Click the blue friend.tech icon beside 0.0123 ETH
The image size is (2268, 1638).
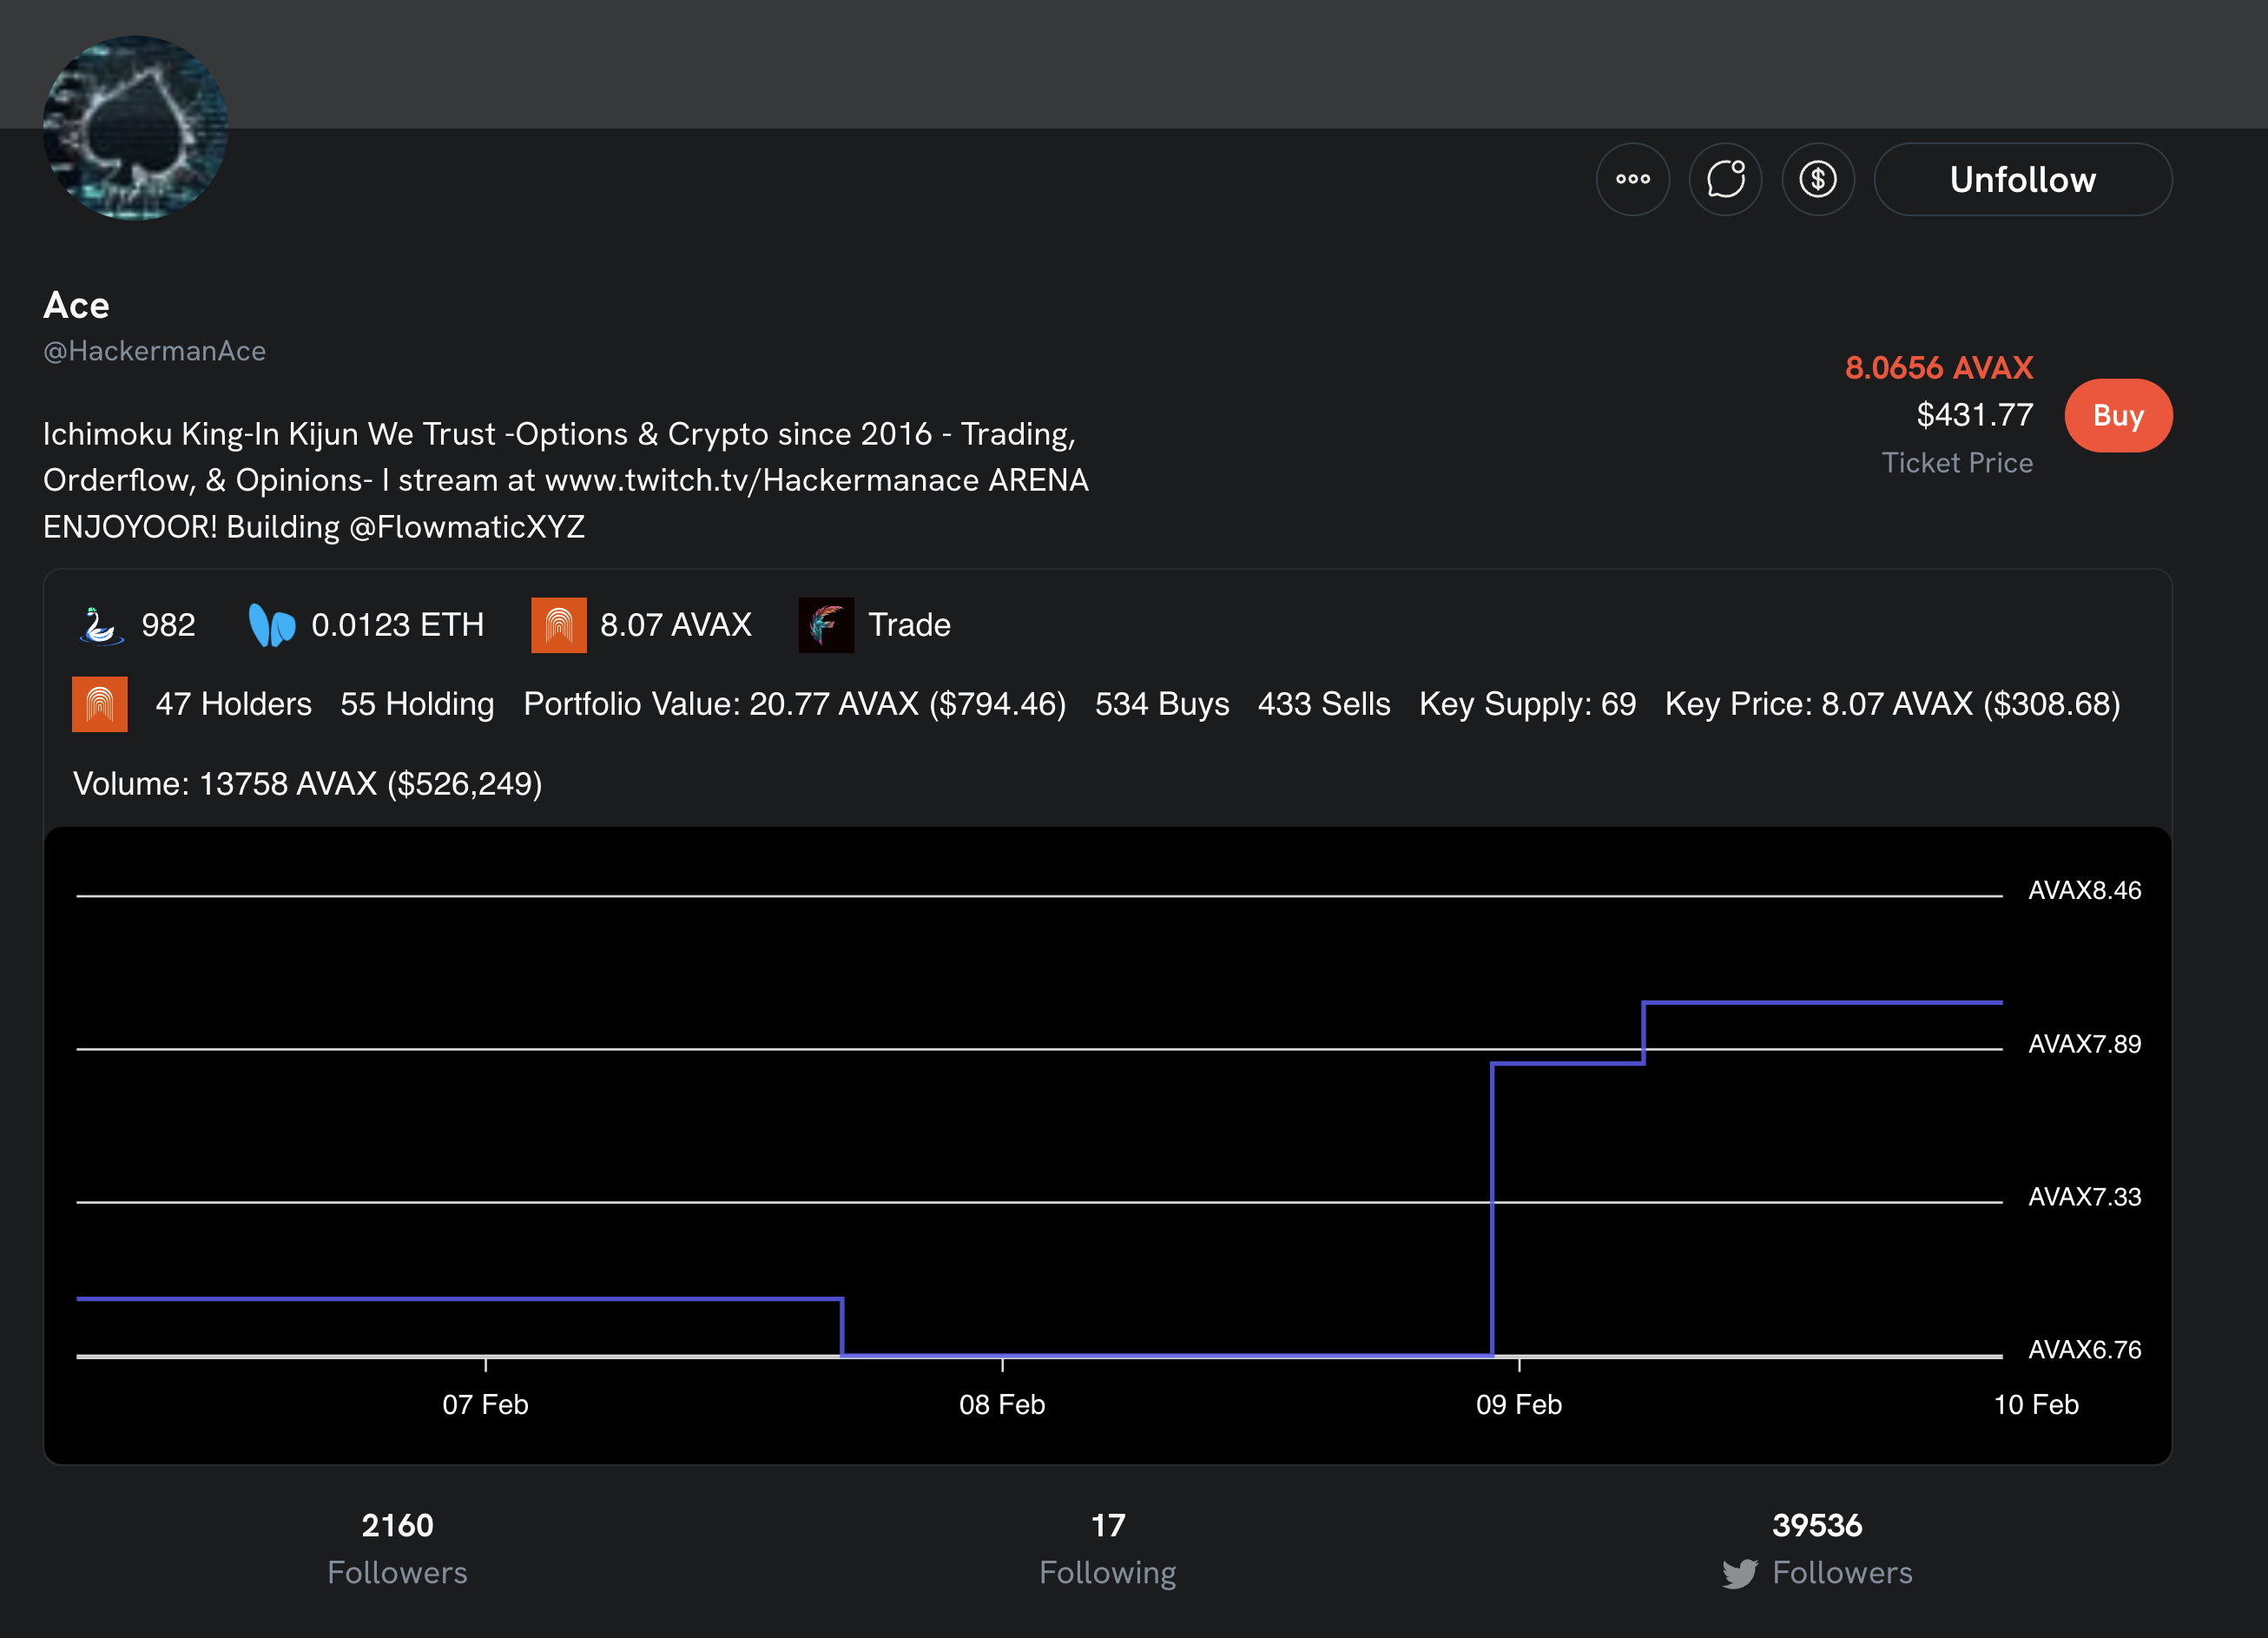[x=271, y=626]
